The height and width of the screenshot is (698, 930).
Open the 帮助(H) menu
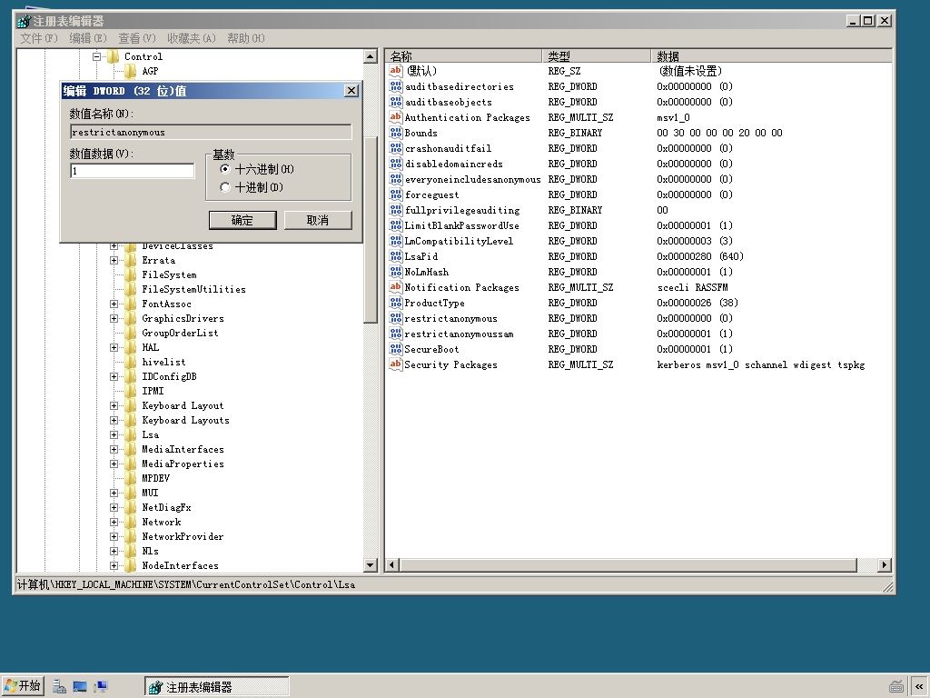pyautogui.click(x=245, y=38)
